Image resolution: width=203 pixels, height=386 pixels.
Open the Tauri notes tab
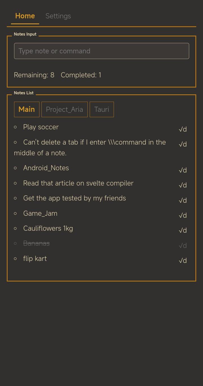click(101, 109)
